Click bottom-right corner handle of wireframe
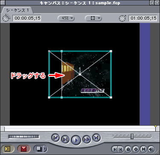The height and width of the screenshot is (155, 160). [111, 97]
